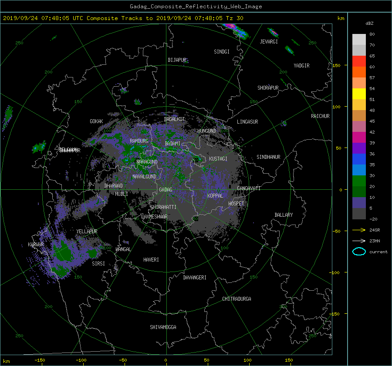Click the BIJAPUR city label
The height and width of the screenshot is (366, 392).
pos(177,60)
